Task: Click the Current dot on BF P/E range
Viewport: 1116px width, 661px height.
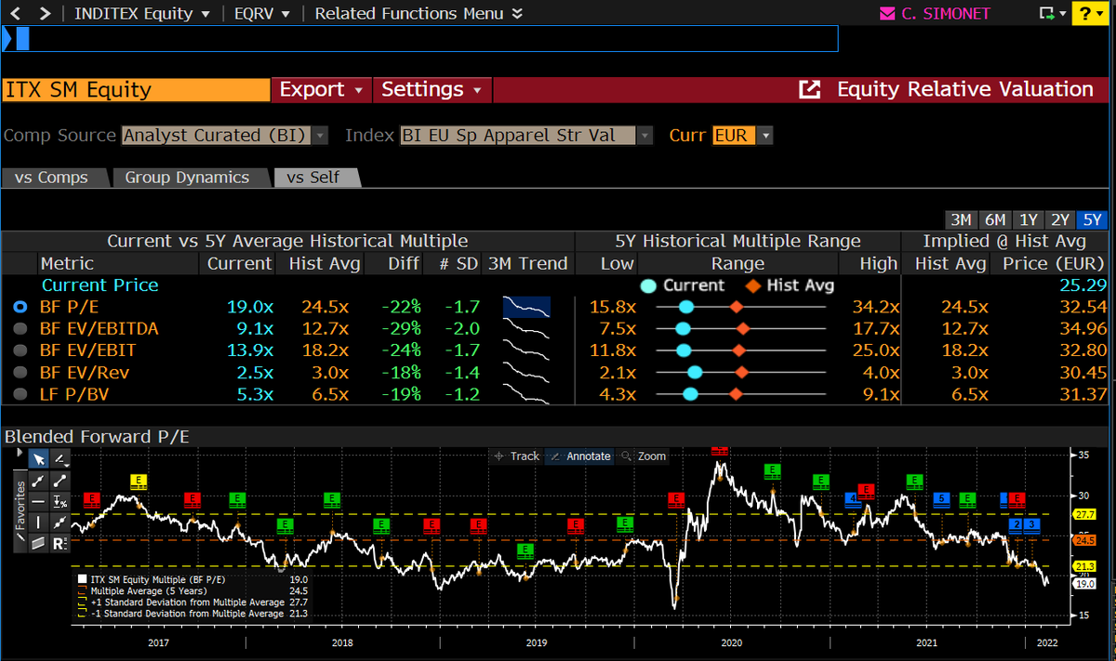Action: 686,307
